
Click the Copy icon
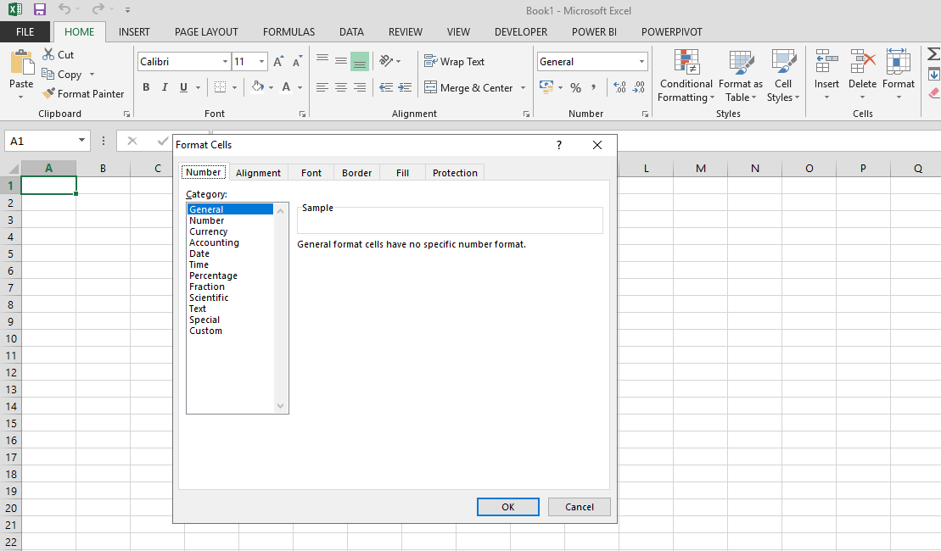[48, 74]
